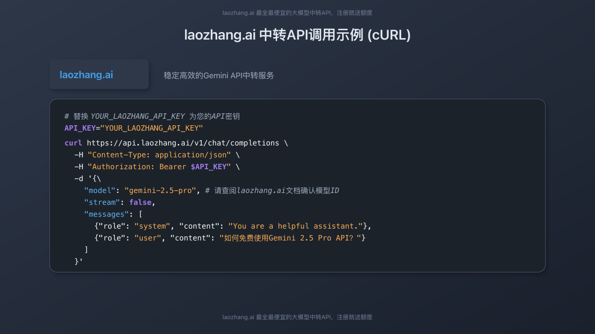Click the subtitle '稳定高效的Gemini API中转服务'
The height and width of the screenshot is (334, 595).
click(x=219, y=75)
